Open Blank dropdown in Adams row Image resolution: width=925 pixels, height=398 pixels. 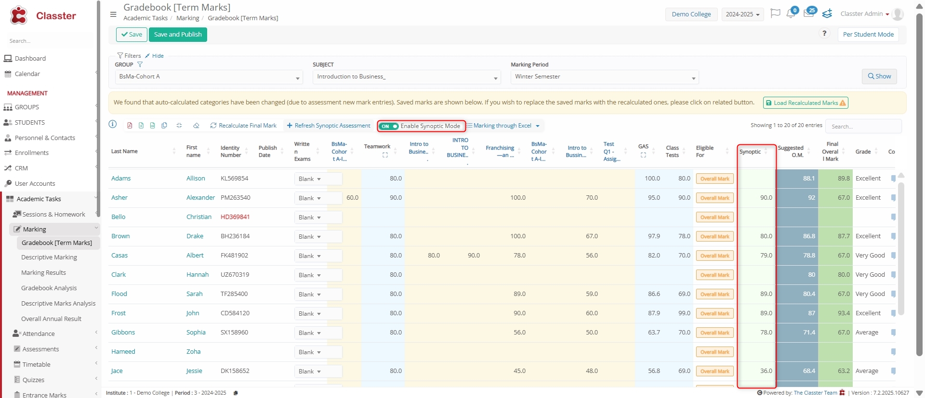tap(318, 179)
